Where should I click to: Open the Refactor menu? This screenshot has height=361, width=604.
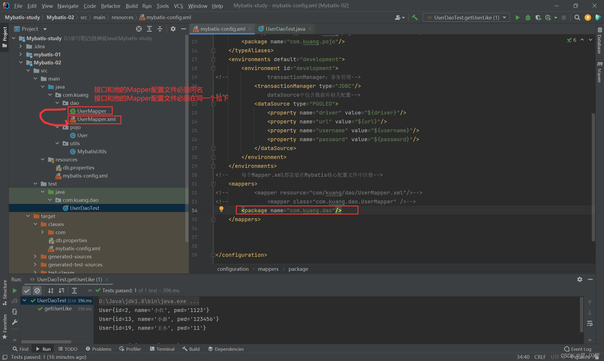111,6
